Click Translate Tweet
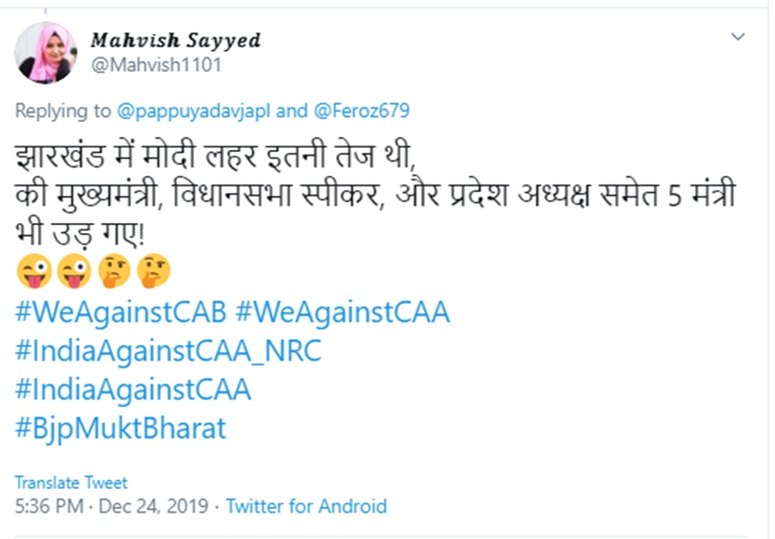This screenshot has width=775, height=539. click(x=71, y=483)
